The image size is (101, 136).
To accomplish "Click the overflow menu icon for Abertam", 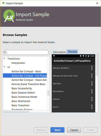I will tap(92, 84).
